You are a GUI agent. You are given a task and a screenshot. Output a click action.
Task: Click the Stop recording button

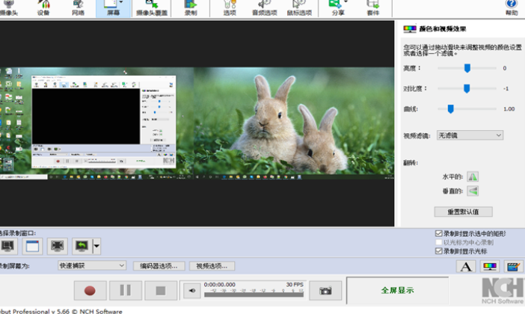coord(159,291)
